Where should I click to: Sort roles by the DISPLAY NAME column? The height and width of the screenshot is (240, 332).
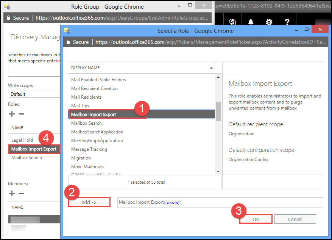(142, 68)
